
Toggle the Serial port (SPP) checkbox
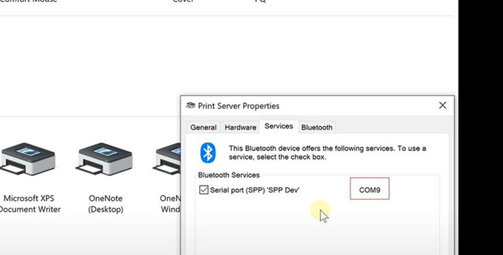[204, 190]
